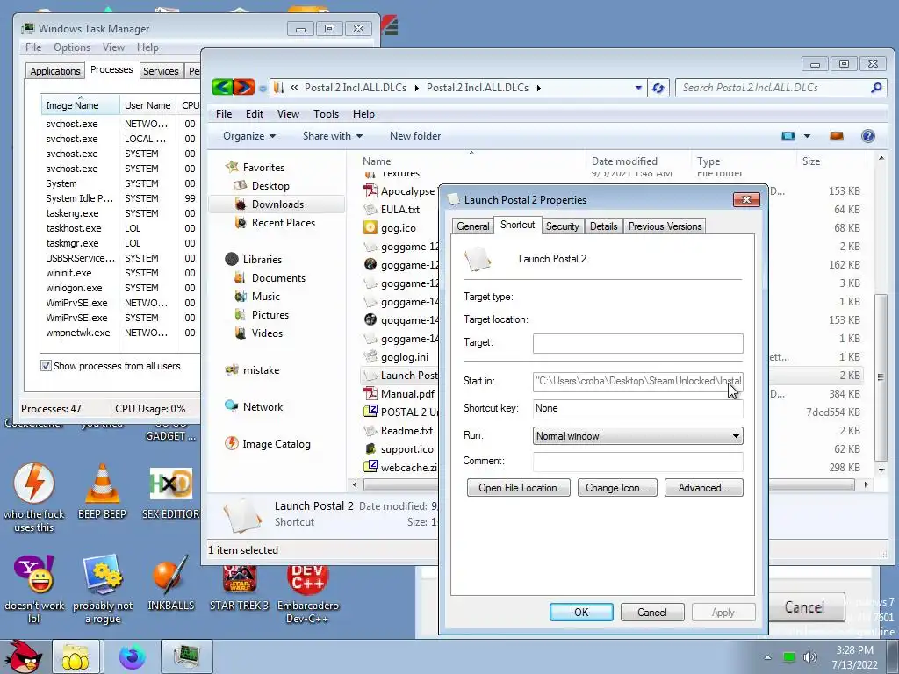Click the orange Forward arrow in Explorer
Screen dimensions: 899x674
(244, 87)
